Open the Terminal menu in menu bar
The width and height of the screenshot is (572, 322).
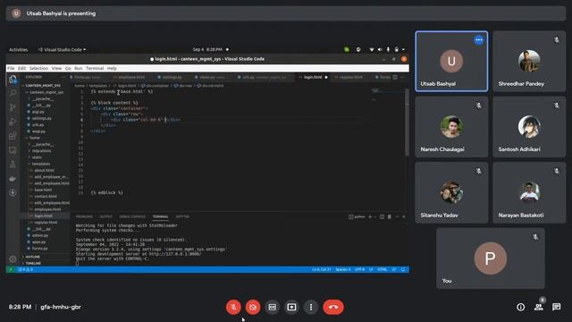click(95, 68)
